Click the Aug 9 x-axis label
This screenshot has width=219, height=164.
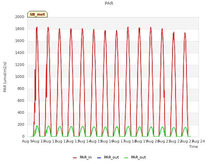pyautogui.click(x=27, y=141)
